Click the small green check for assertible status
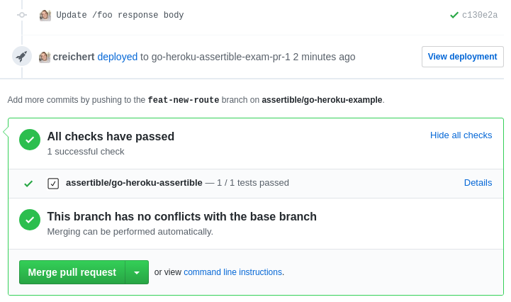 (28, 183)
